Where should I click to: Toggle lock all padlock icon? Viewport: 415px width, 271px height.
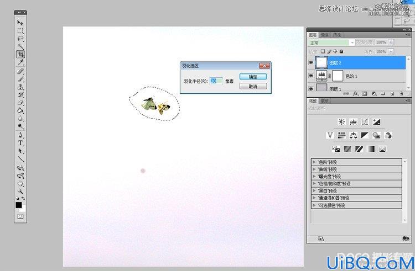pos(341,51)
